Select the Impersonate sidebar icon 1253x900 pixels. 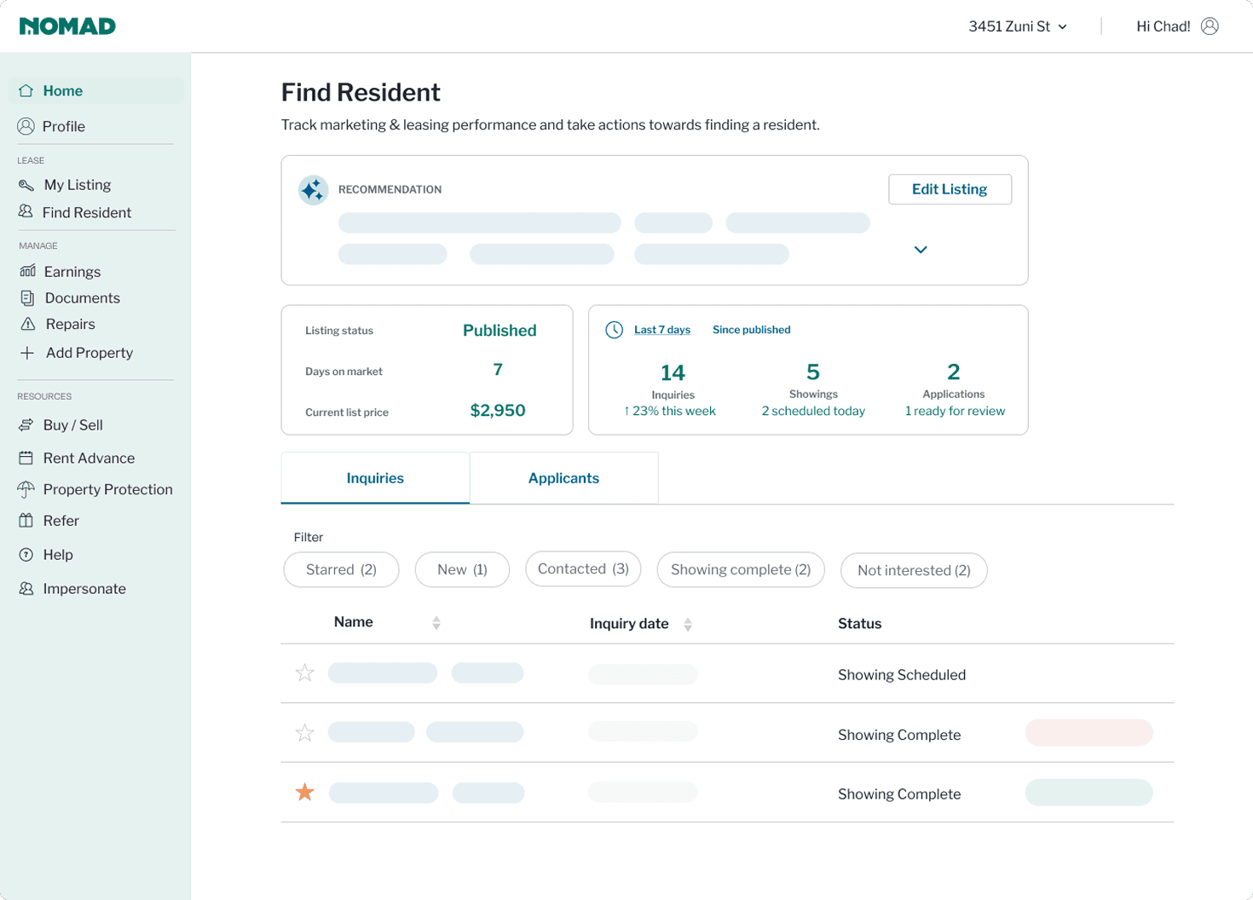26,588
